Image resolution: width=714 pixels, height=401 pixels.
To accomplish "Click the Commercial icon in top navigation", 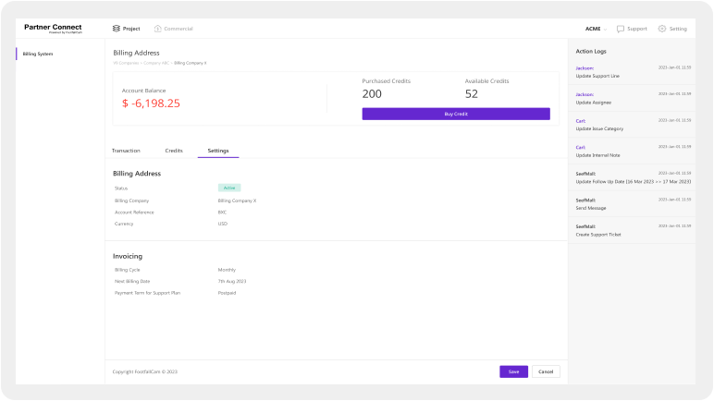I will tap(157, 29).
